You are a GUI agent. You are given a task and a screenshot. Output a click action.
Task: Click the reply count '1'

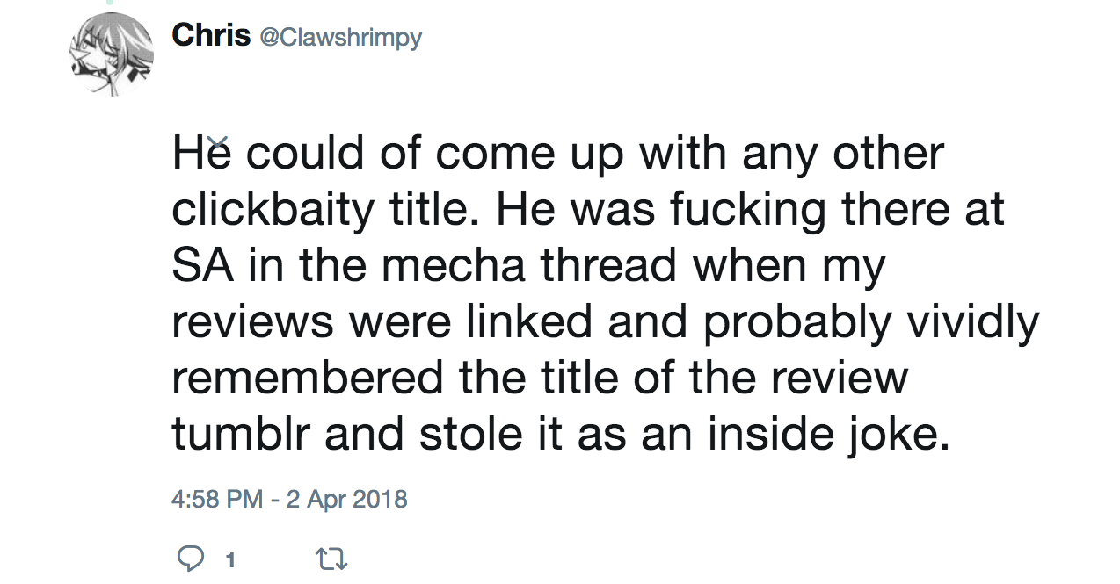[x=230, y=559]
